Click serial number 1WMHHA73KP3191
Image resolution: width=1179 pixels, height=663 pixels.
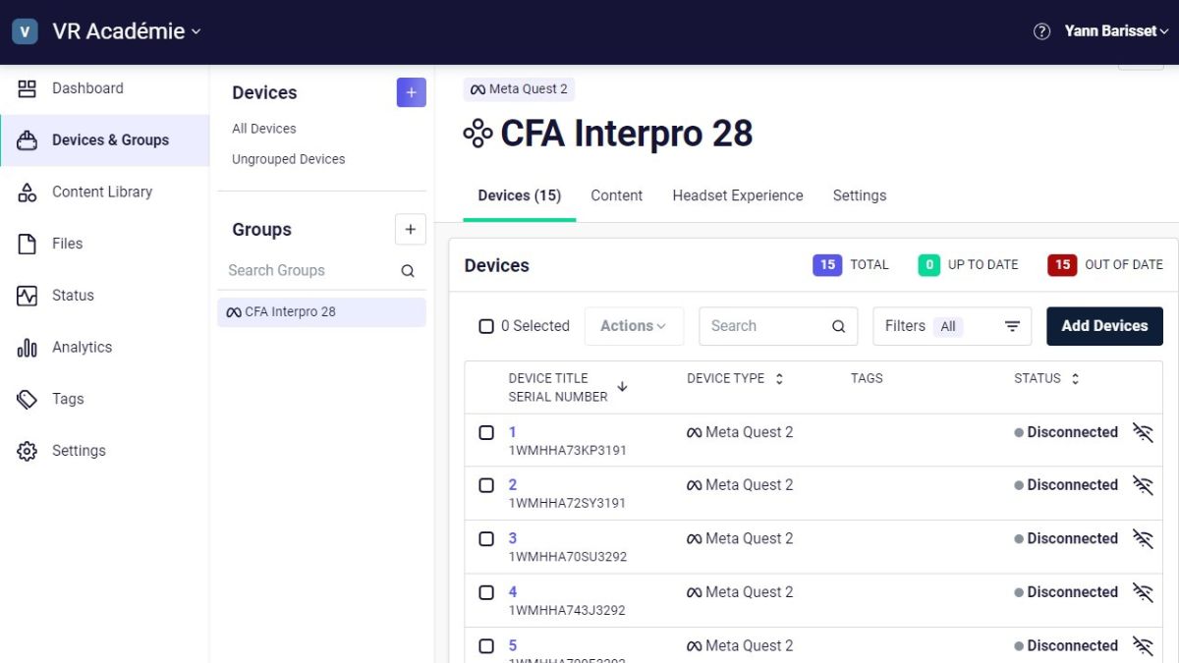click(567, 451)
